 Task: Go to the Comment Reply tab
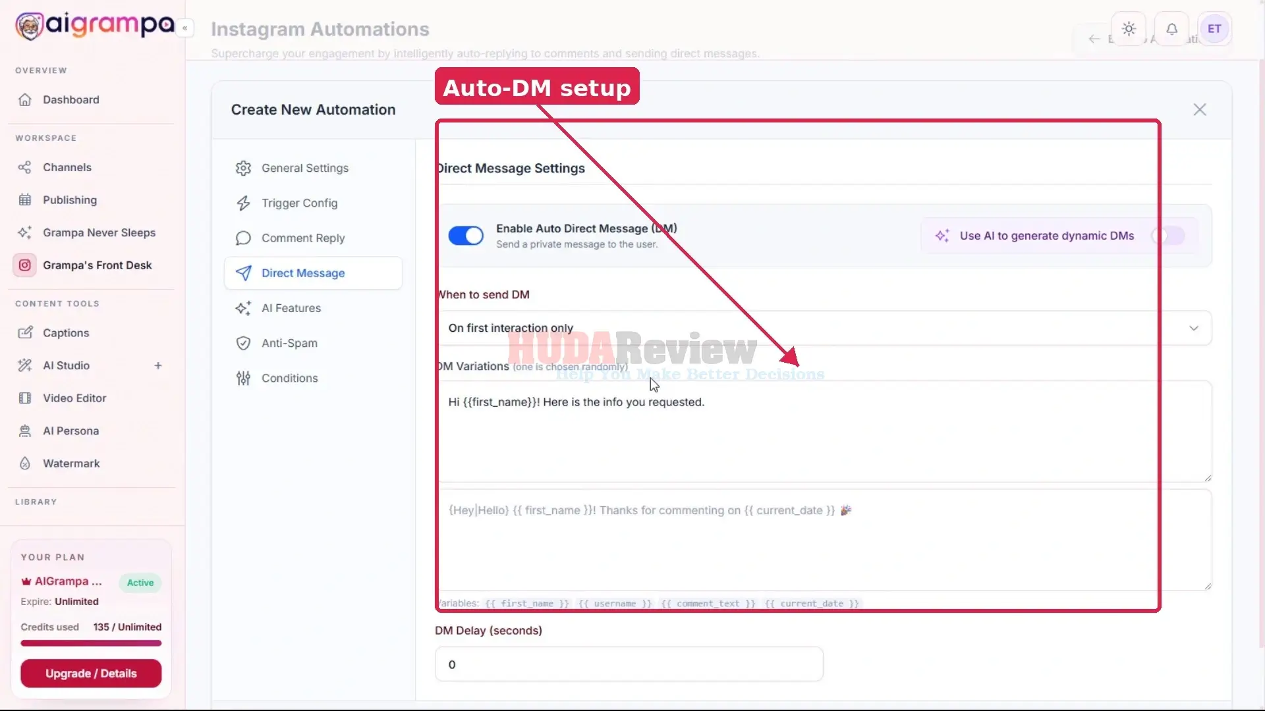click(x=313, y=238)
